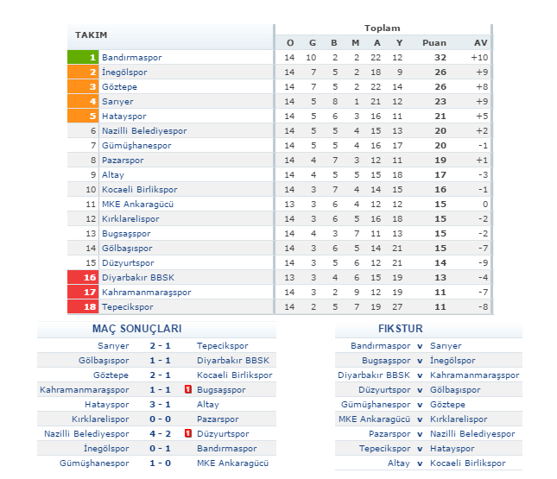Image resolution: width=557 pixels, height=479 pixels.
Task: Click red card icon beside Düzyurtspor result
Action: coord(188,434)
